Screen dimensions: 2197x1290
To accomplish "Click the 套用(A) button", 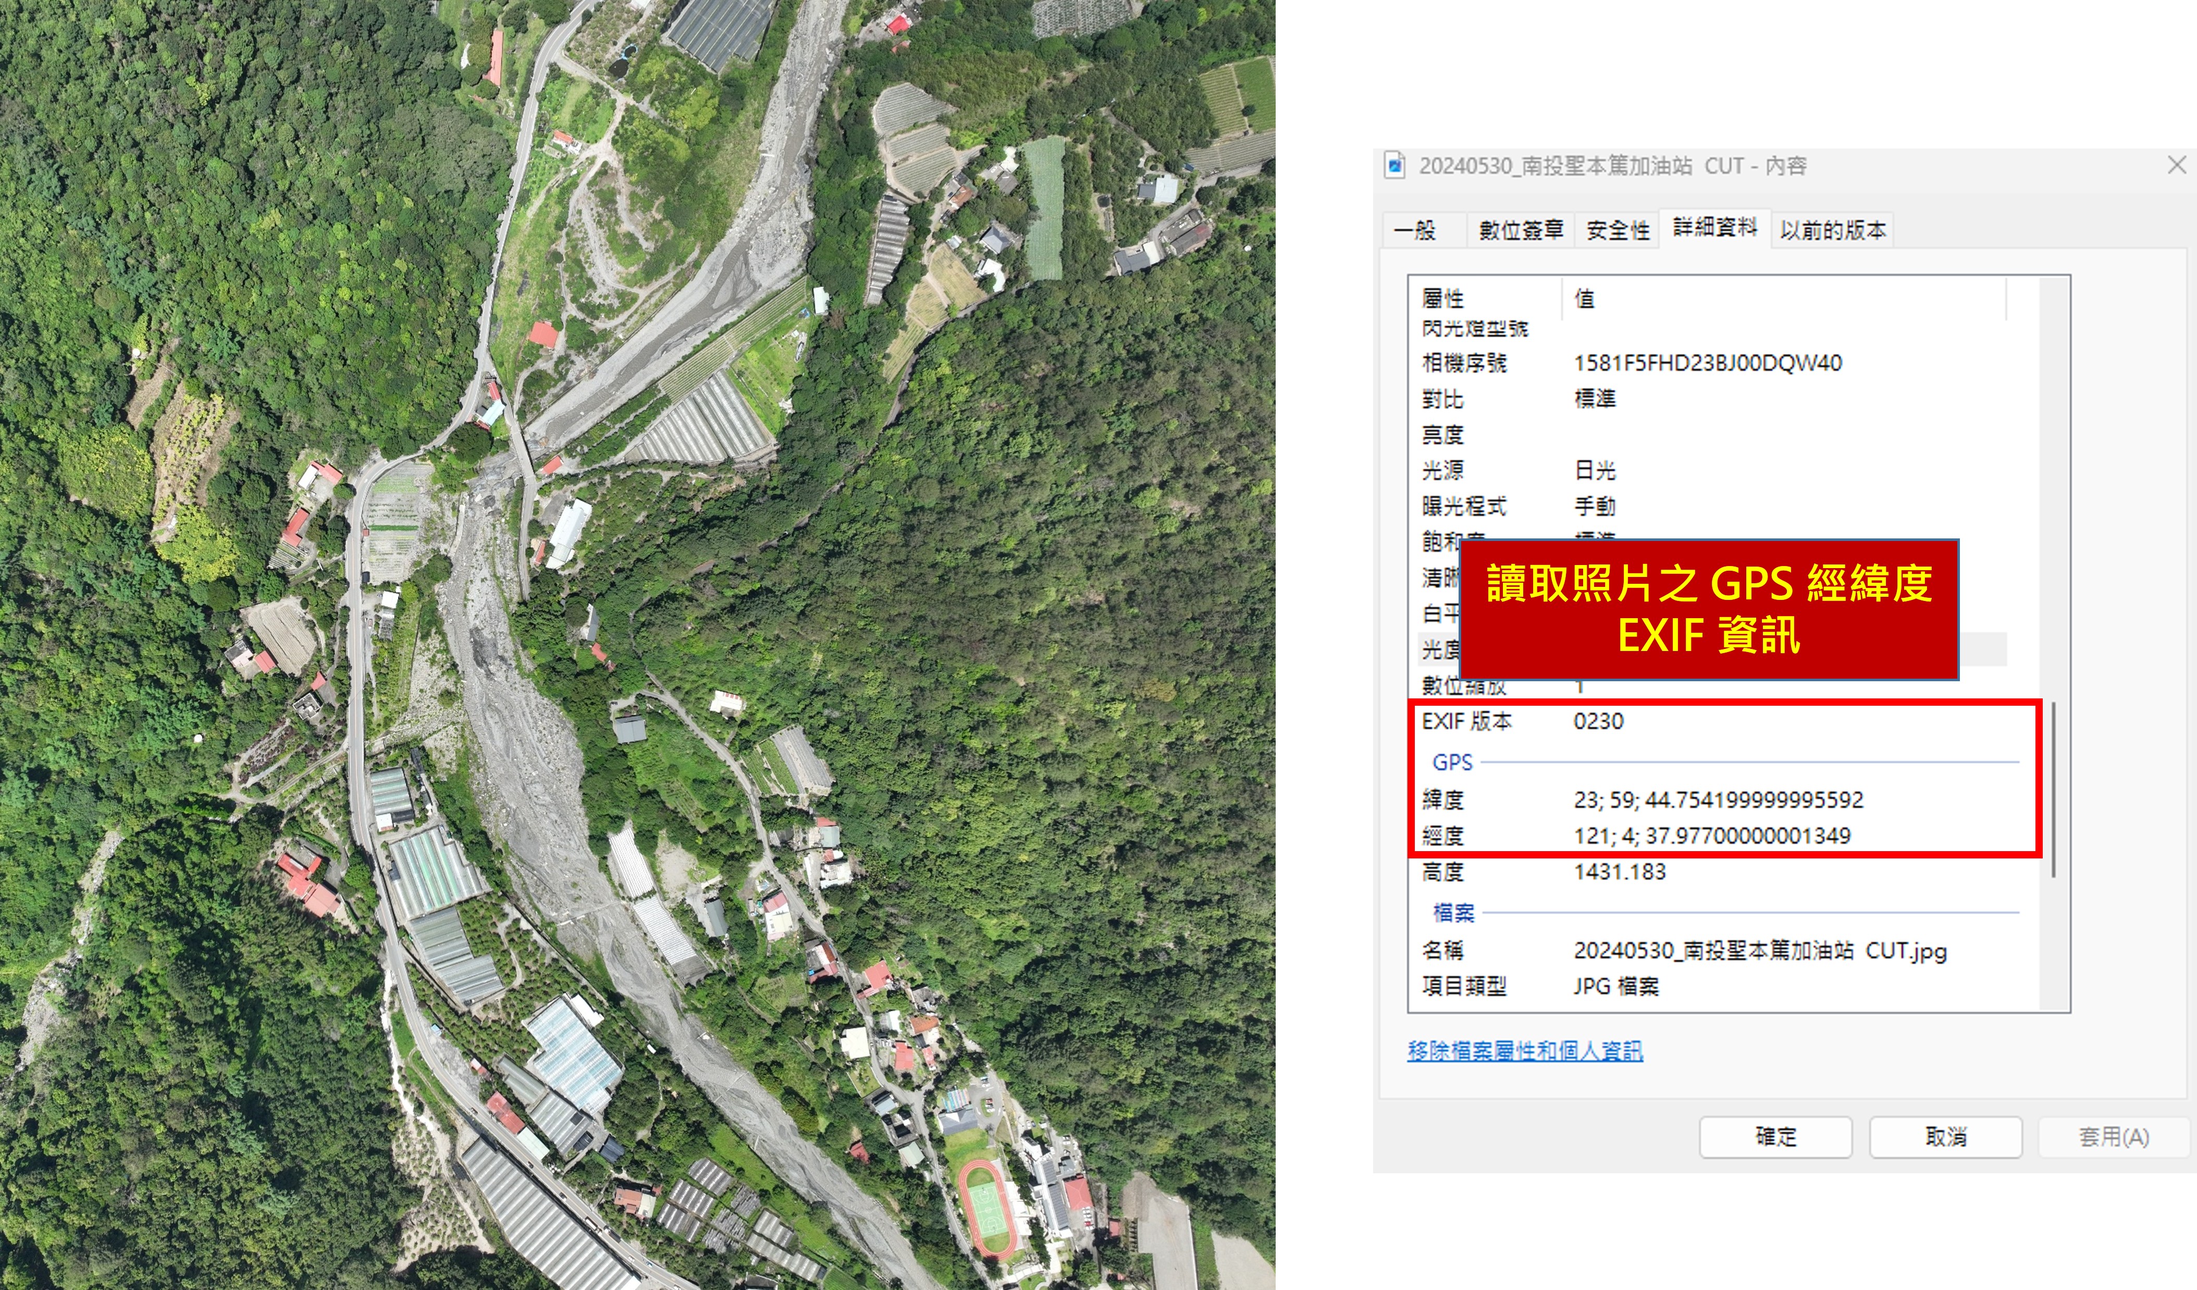I will click(x=2114, y=1136).
